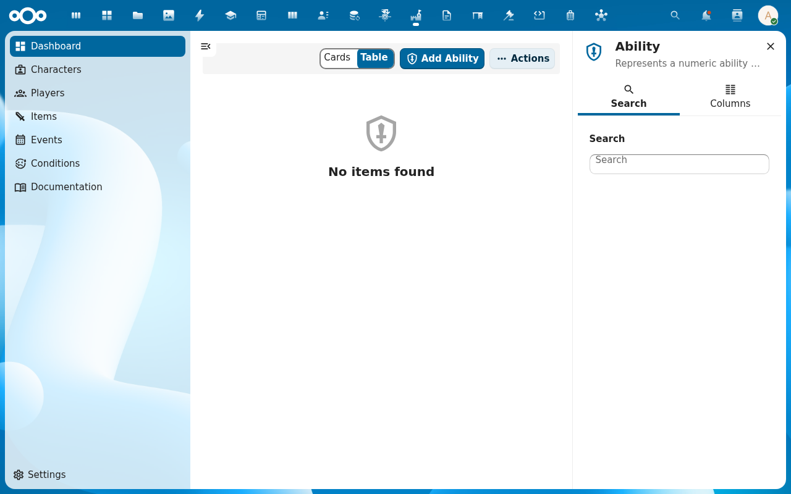Open the four-squares grid app icon
The width and height of the screenshot is (791, 494).
point(107,15)
